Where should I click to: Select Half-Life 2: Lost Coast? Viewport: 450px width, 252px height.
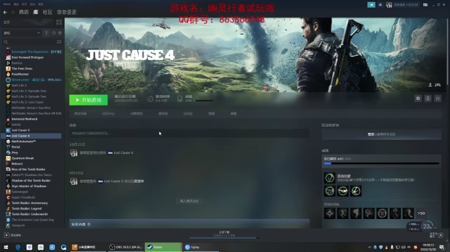coord(27,102)
